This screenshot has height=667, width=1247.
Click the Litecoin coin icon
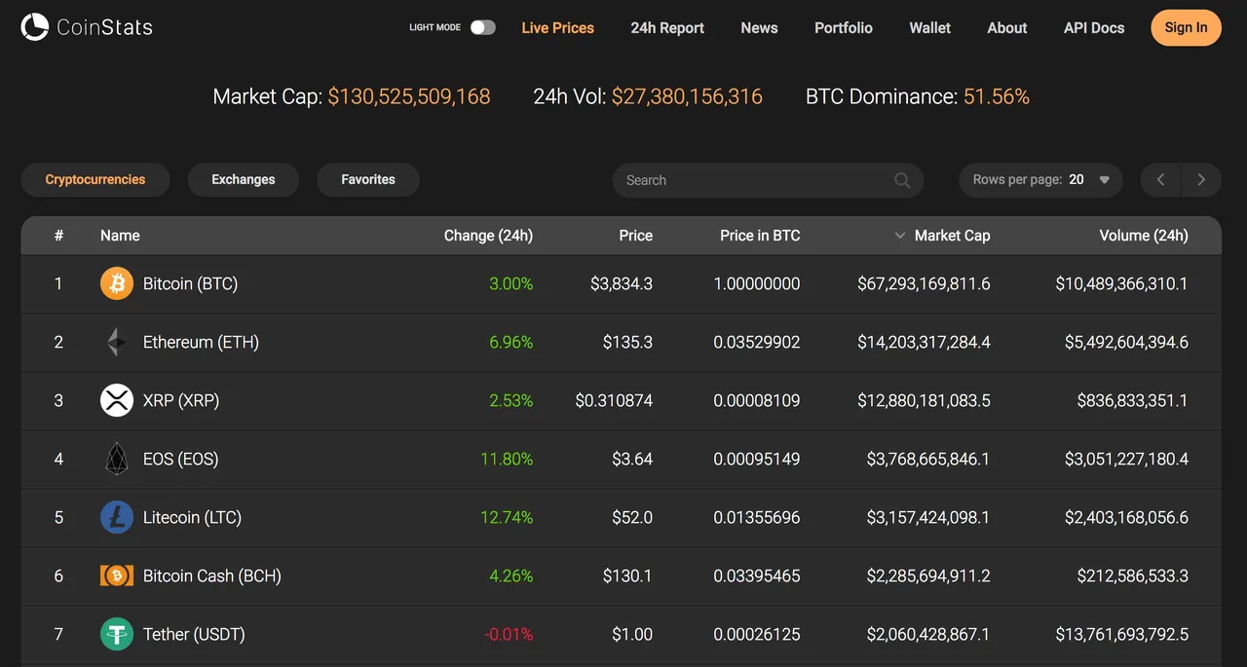(x=117, y=517)
